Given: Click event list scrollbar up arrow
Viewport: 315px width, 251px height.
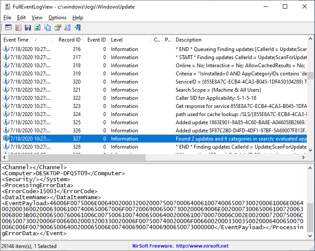Looking at the screenshot, I should (310, 39).
